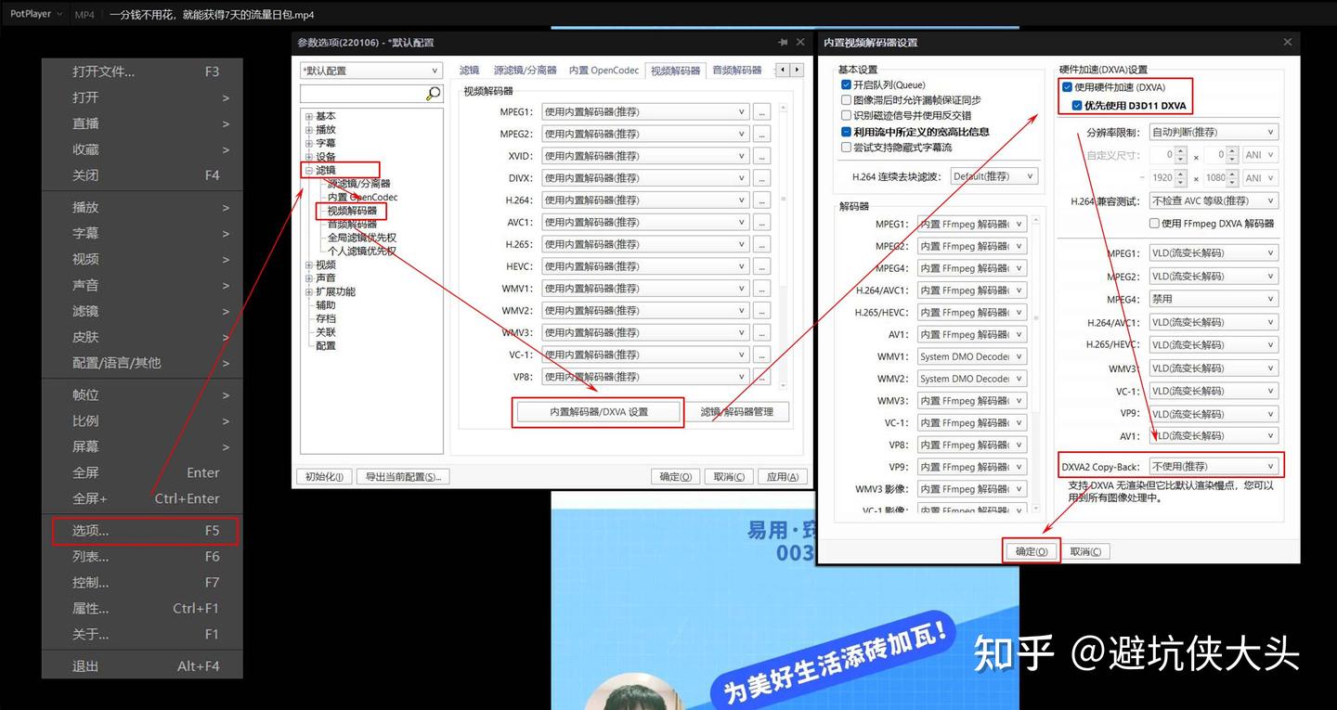Enable 识别磁迹信号并使用反交错 checkbox

(846, 113)
